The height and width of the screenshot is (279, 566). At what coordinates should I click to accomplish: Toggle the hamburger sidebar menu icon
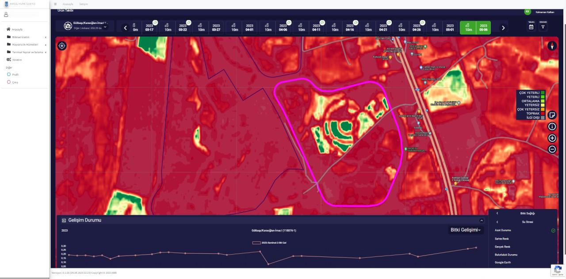(x=55, y=4)
